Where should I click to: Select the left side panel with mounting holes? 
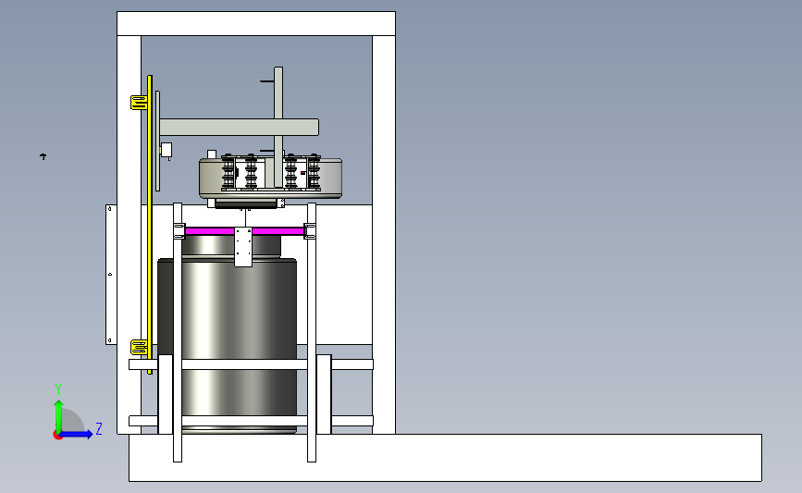[x=111, y=275]
